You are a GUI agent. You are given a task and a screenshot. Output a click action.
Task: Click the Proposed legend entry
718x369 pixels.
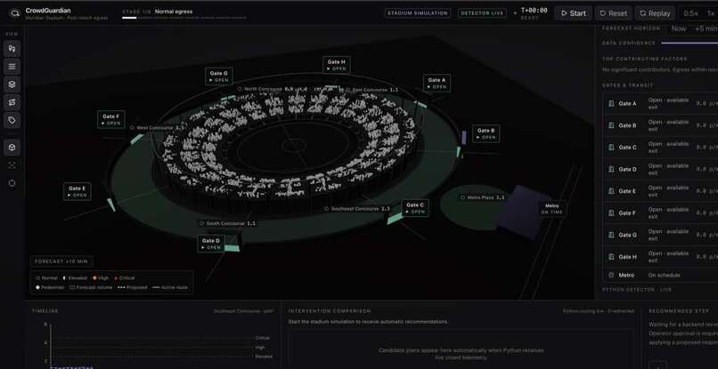click(x=133, y=287)
